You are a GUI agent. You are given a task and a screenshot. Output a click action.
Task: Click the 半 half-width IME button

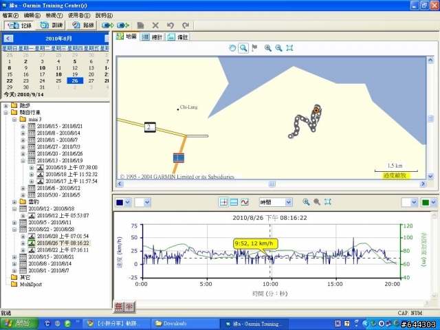coord(129,307)
